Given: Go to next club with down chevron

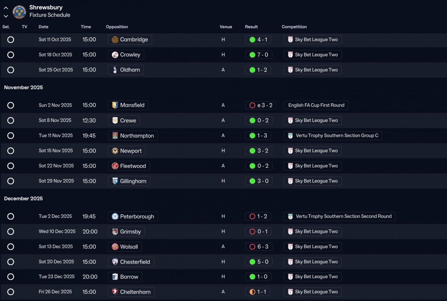Looking at the screenshot, I should [x=6, y=16].
